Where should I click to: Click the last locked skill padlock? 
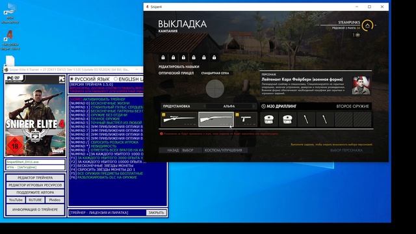click(x=214, y=57)
